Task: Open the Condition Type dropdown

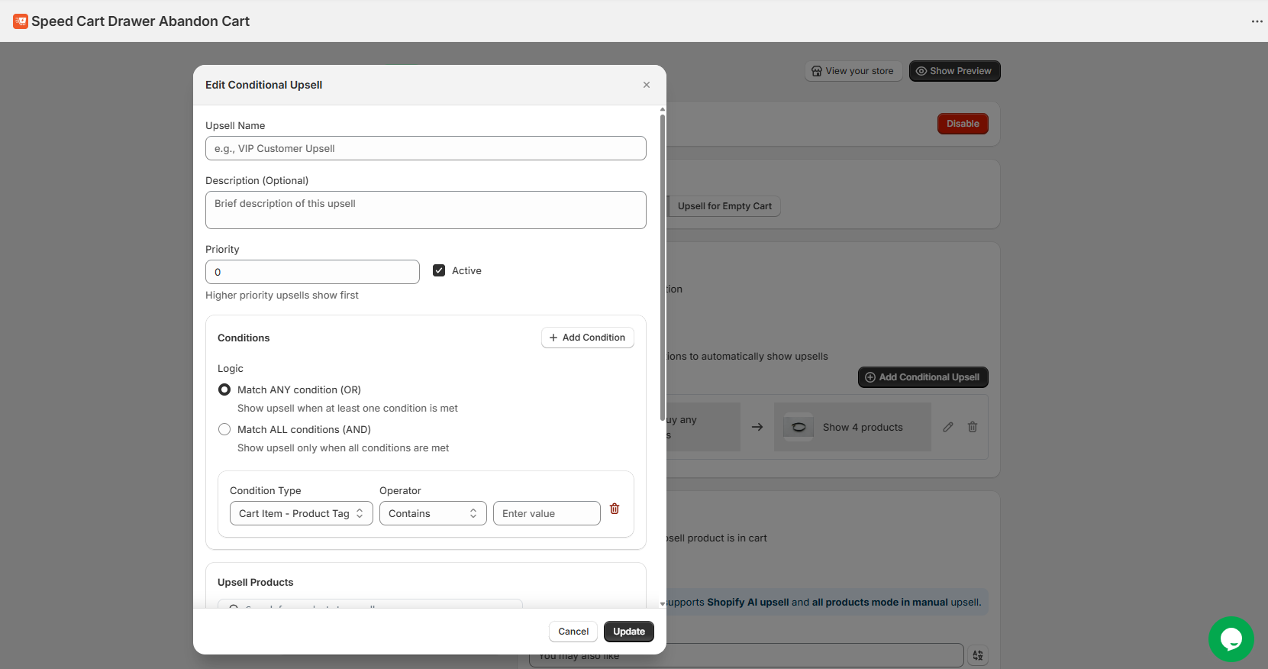Action: coord(301,513)
